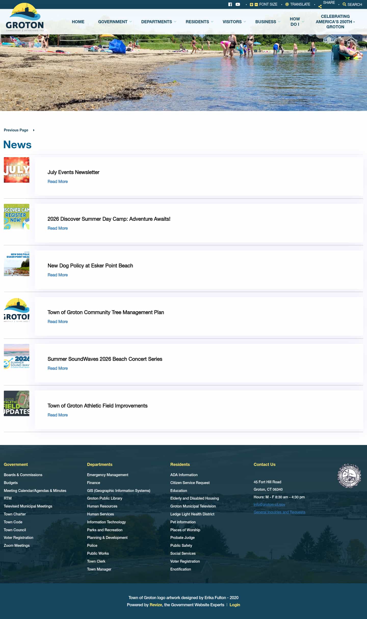The height and width of the screenshot is (619, 367).
Task: Expand the How Do I menu chevron
Action: click(x=303, y=22)
